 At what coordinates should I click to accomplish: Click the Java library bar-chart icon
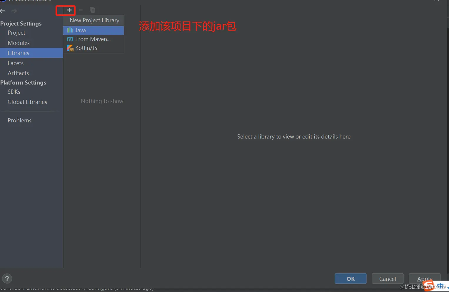pyautogui.click(x=70, y=30)
